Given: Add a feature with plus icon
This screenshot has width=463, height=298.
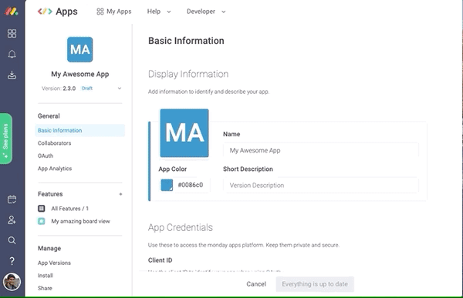Looking at the screenshot, I should pos(120,194).
